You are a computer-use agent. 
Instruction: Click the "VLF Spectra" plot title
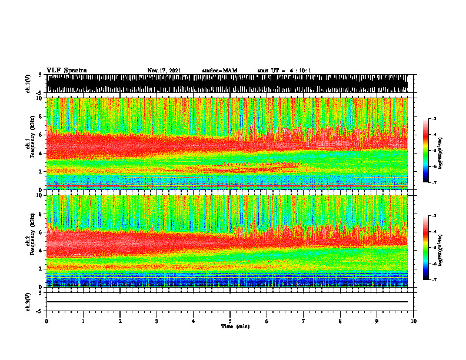(x=66, y=71)
